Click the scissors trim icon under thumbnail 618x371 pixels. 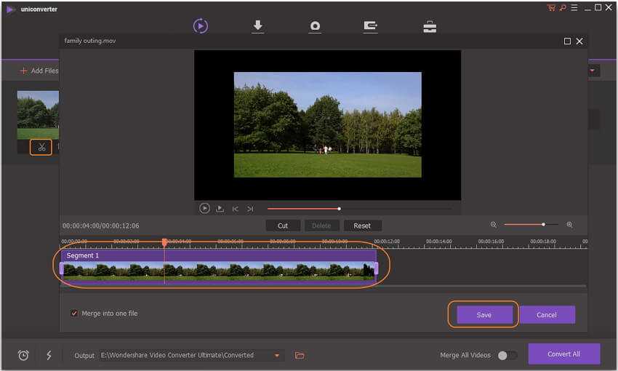[x=41, y=147]
